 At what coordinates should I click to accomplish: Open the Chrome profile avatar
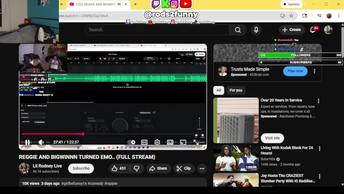[329, 16]
